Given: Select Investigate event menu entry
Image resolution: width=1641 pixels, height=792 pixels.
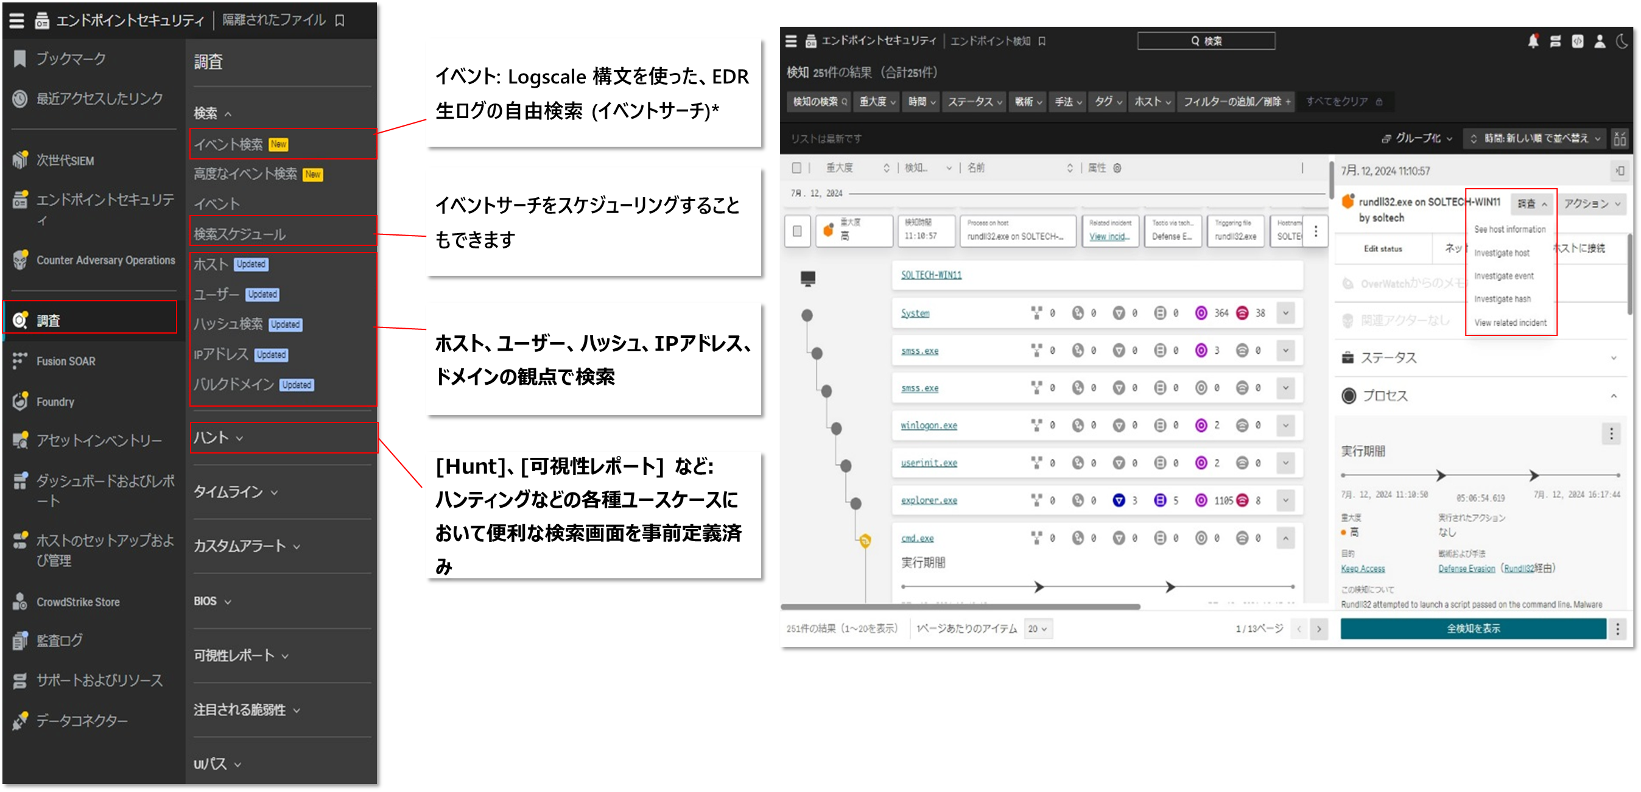Looking at the screenshot, I should (1503, 276).
